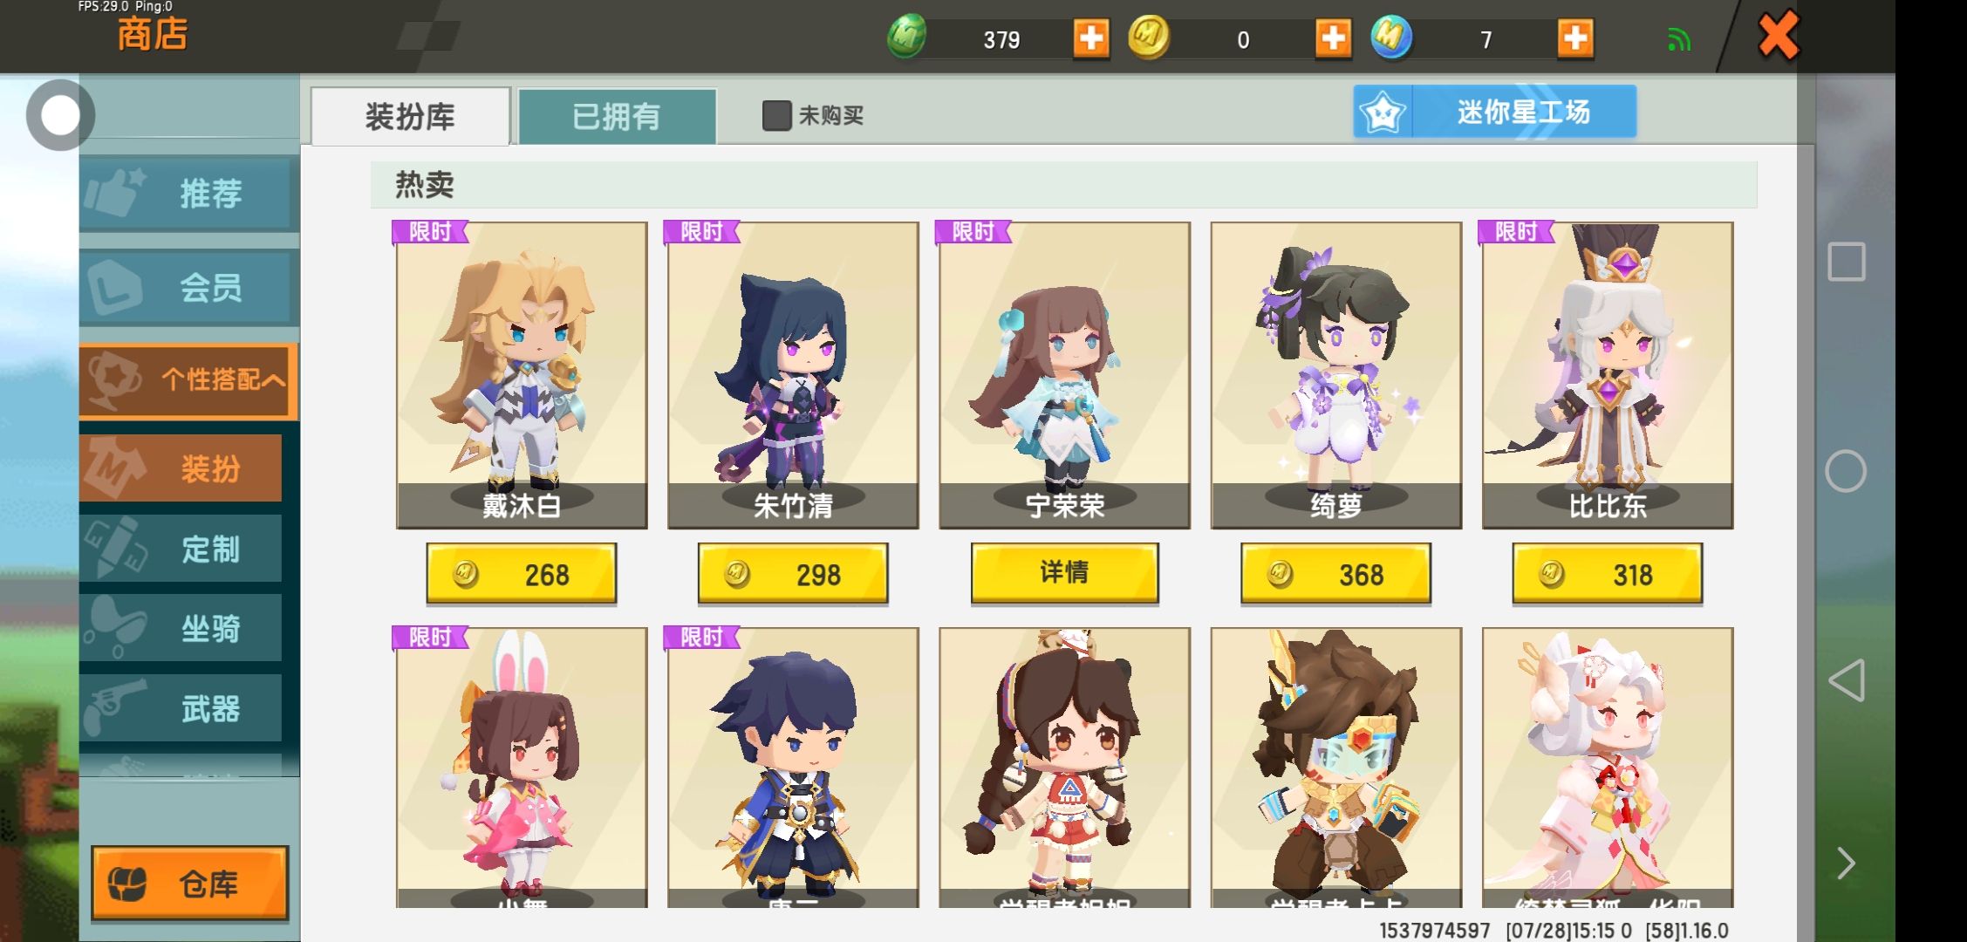
Task: Open the 推荐 recommended section
Action: click(188, 193)
